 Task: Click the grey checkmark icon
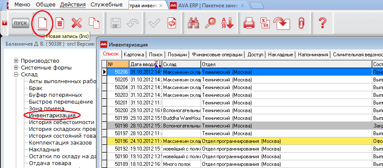[x=155, y=23]
